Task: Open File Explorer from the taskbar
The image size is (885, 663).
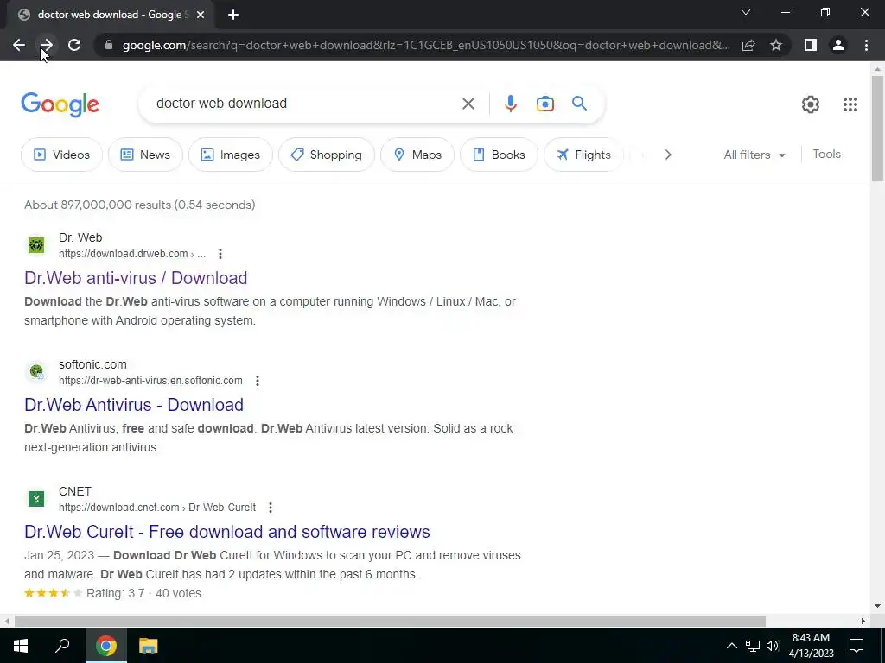Action: (148, 646)
